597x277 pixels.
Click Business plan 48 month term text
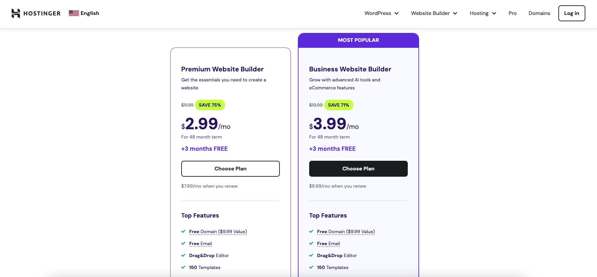tap(329, 137)
